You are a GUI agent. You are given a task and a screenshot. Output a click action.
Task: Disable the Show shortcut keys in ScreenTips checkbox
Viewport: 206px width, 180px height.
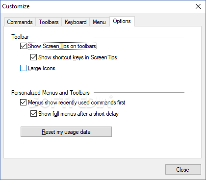(x=33, y=57)
